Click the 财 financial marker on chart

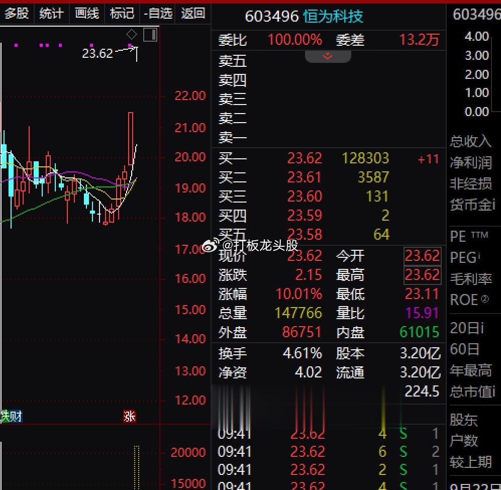pos(16,416)
